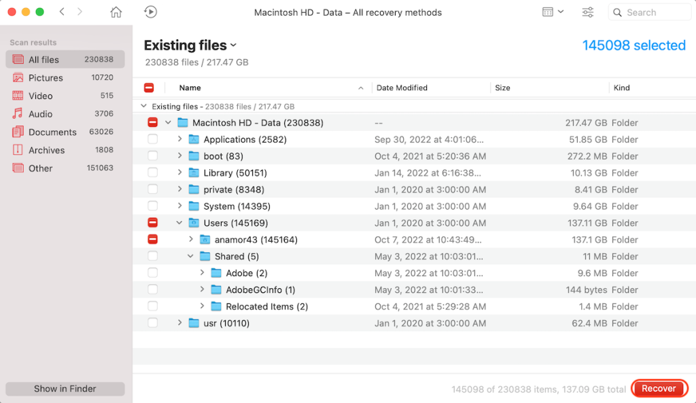The height and width of the screenshot is (403, 696).
Task: Open the filter settings sliders icon
Action: 588,12
